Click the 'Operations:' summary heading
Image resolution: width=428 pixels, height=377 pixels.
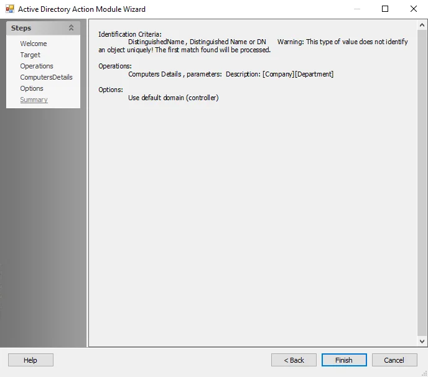click(115, 66)
